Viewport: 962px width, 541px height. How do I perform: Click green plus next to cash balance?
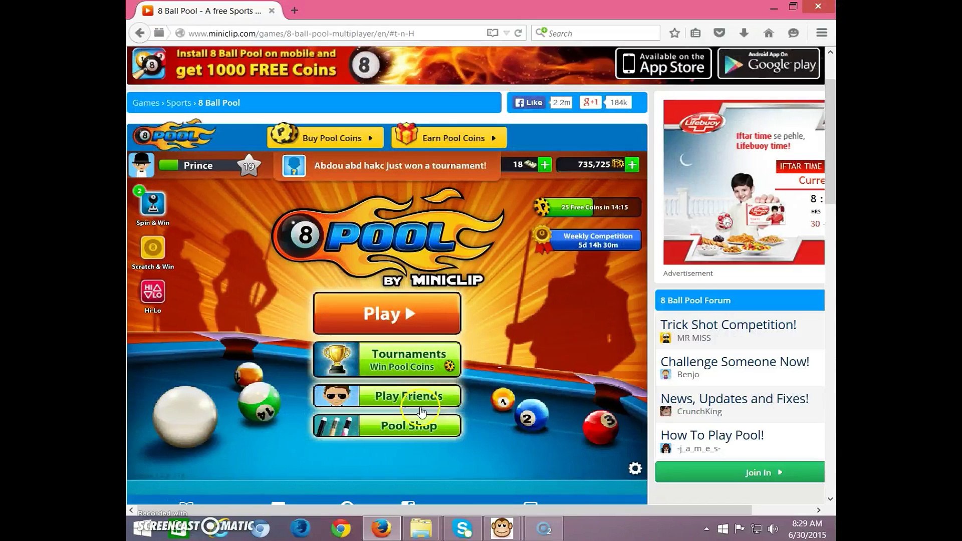(545, 164)
